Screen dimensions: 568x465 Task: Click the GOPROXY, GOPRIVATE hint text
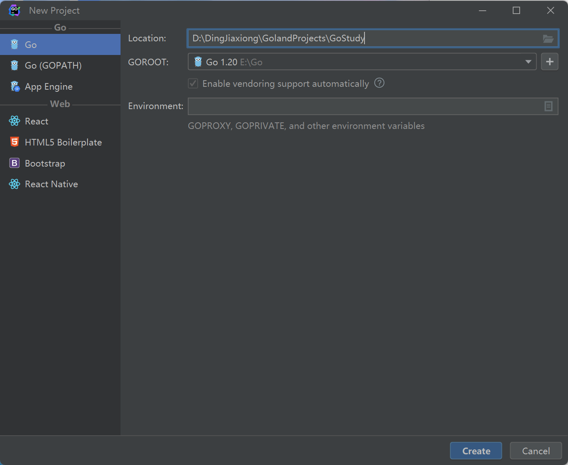coord(306,126)
